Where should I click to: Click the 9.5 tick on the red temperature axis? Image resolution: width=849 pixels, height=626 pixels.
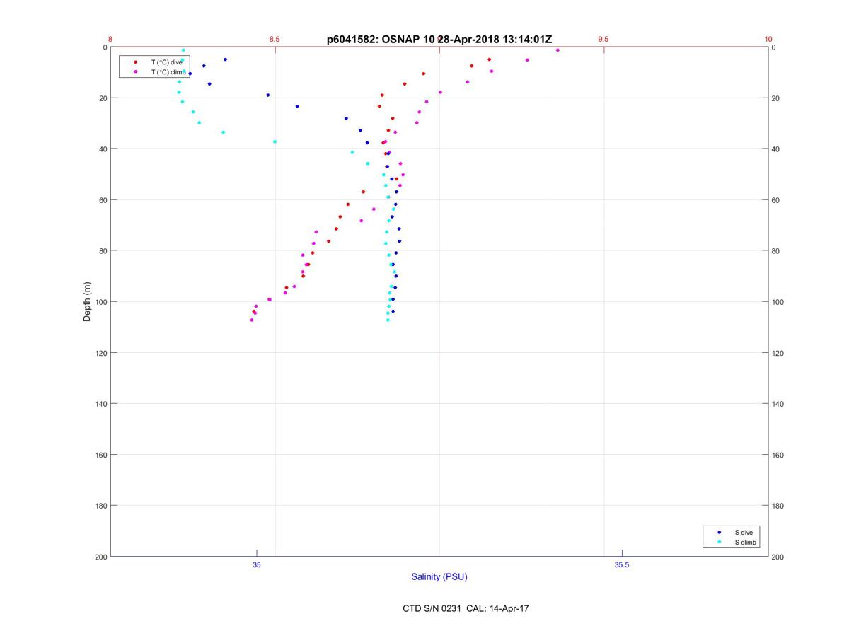point(603,40)
